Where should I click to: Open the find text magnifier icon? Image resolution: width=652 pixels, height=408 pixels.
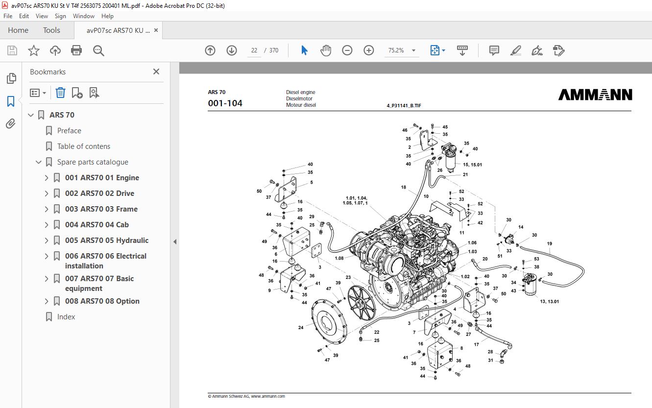[x=98, y=50]
